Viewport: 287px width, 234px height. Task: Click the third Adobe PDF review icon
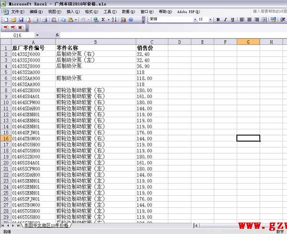[x=21, y=28]
